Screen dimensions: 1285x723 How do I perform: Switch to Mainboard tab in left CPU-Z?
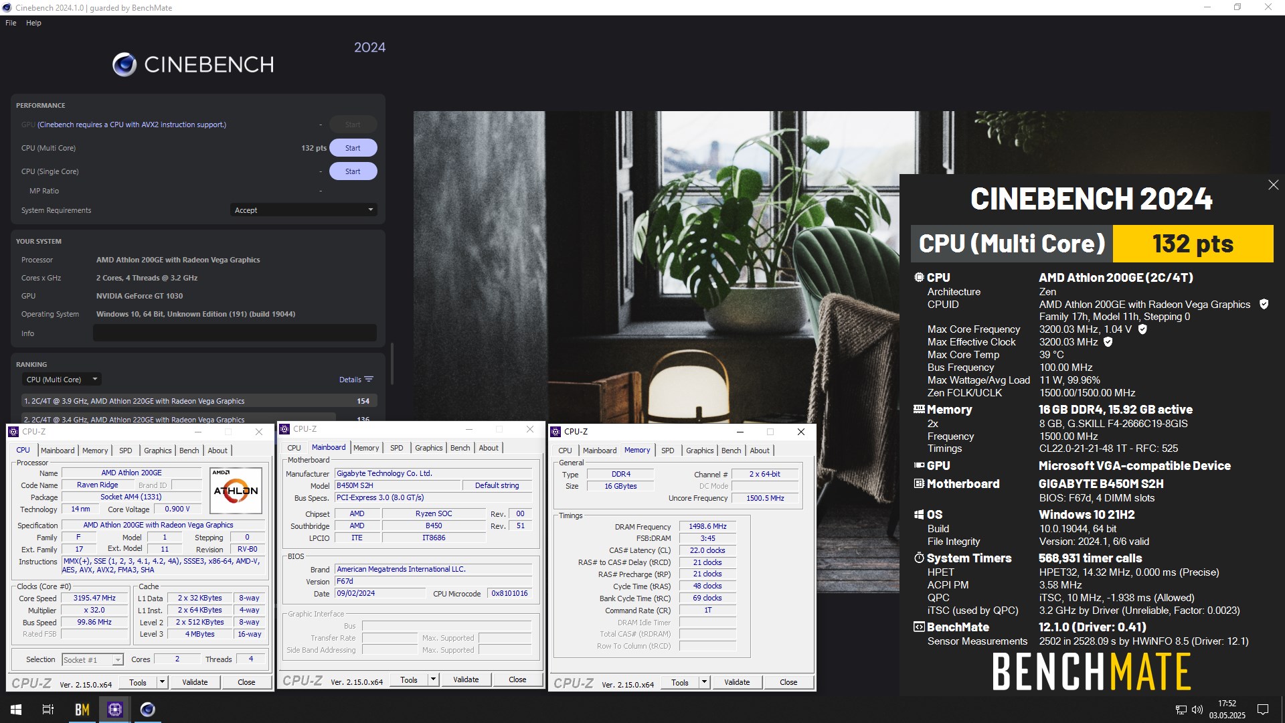pos(58,451)
